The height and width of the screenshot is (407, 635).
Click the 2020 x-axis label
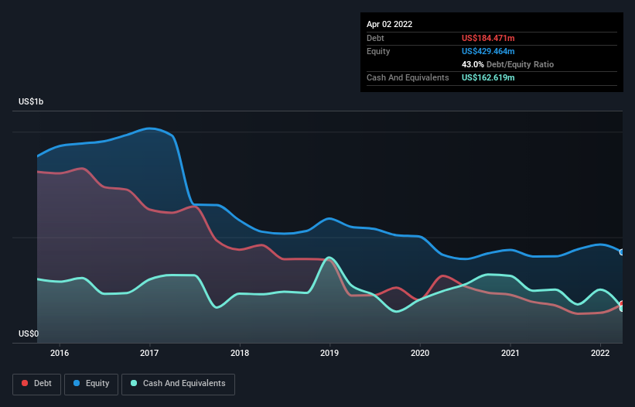[x=420, y=353]
